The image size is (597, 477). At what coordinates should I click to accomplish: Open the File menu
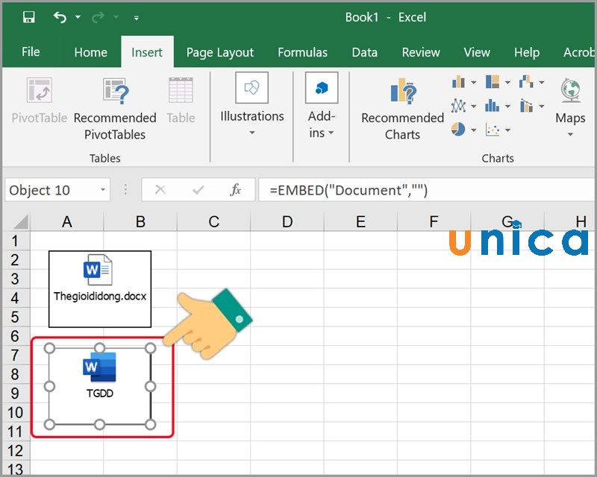pyautogui.click(x=31, y=52)
